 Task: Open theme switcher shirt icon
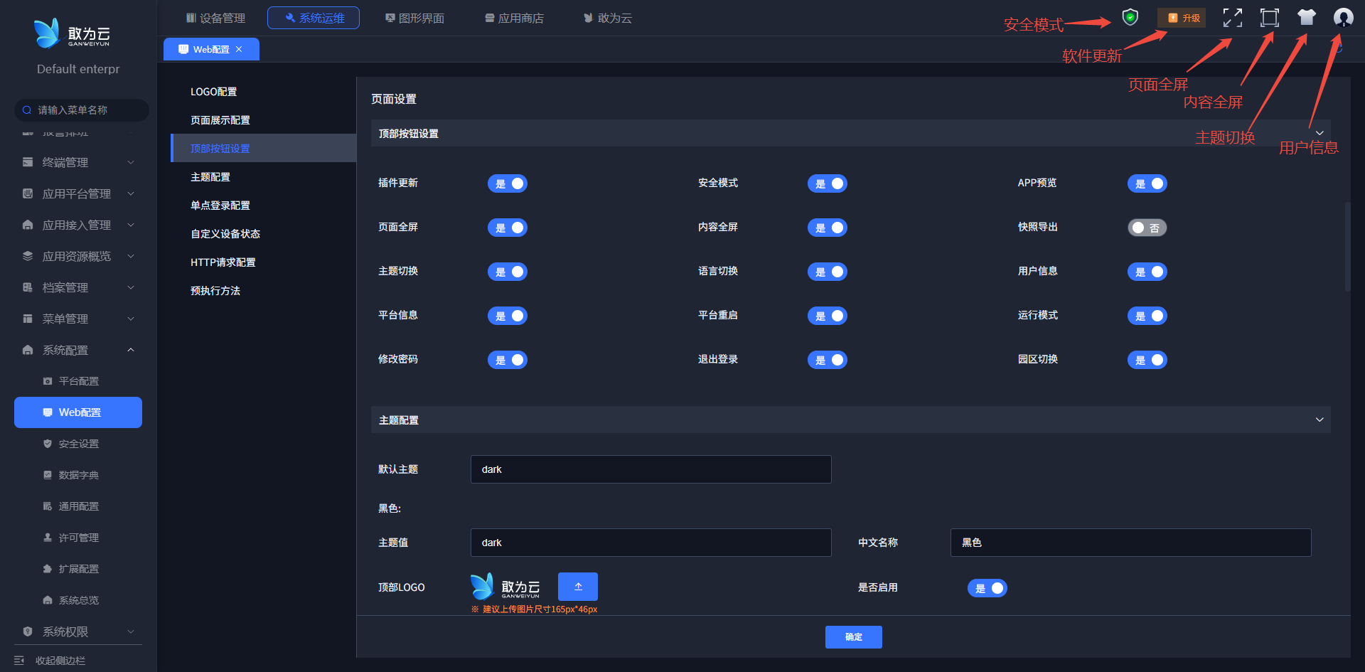click(1307, 18)
